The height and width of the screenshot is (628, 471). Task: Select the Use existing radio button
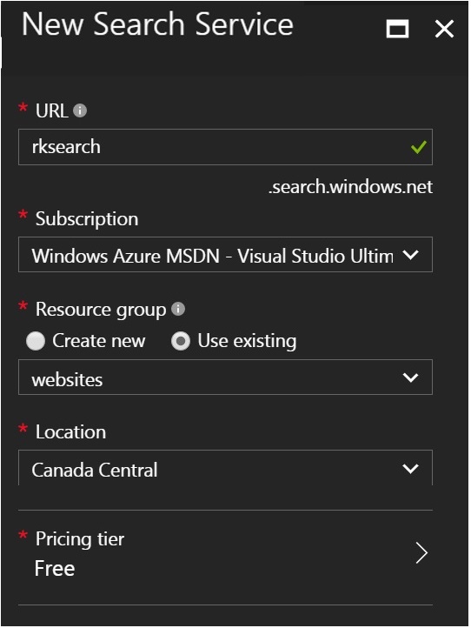tap(181, 341)
